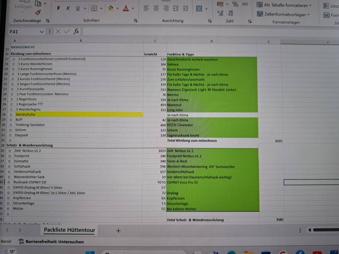
Task: Tick checkbox for '1 Kunstfaserjacke'
Action: click(12, 89)
